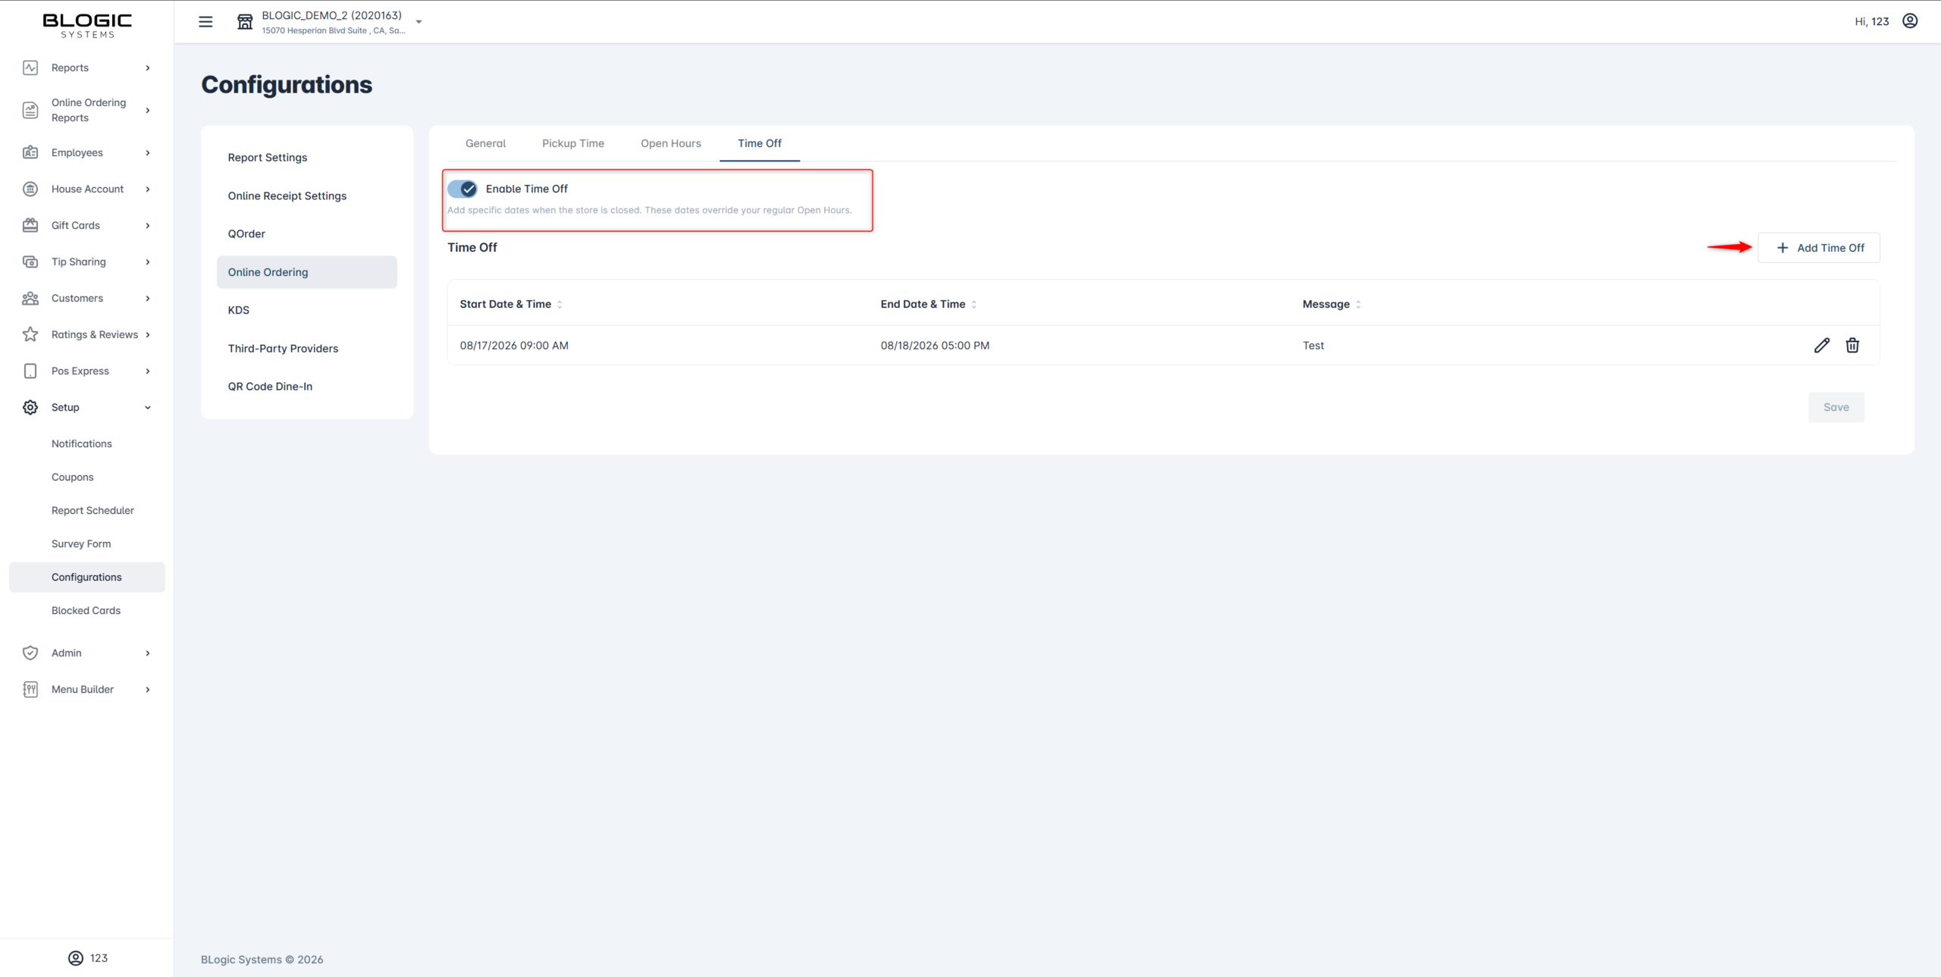Image resolution: width=1941 pixels, height=977 pixels.
Task: Expand the Tip Sharing chevron
Action: (148, 261)
